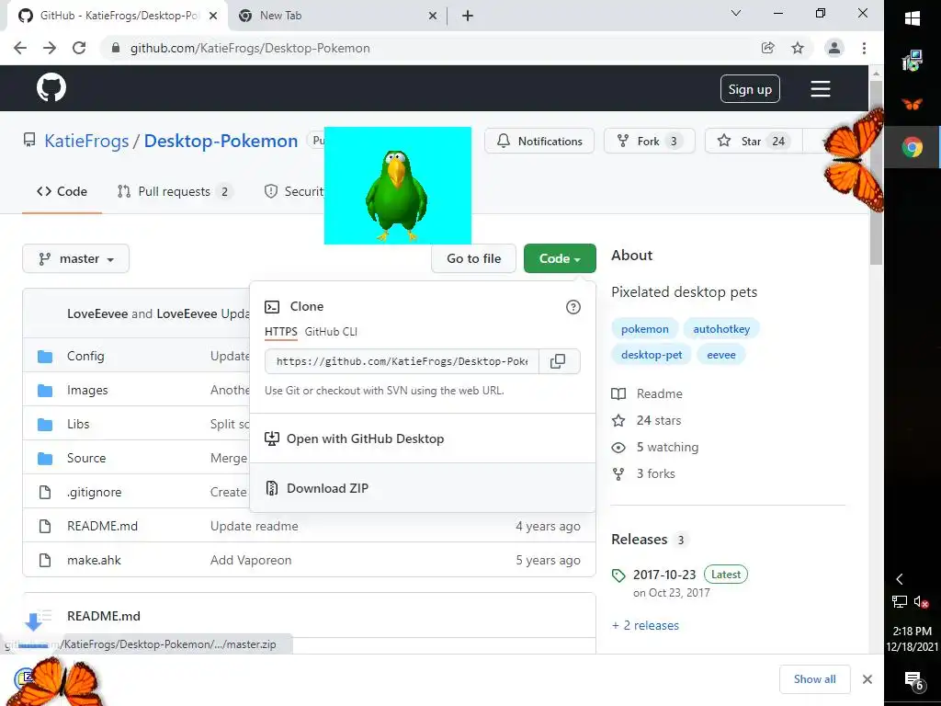
Task: View the 5 watching link
Action: 654,448
